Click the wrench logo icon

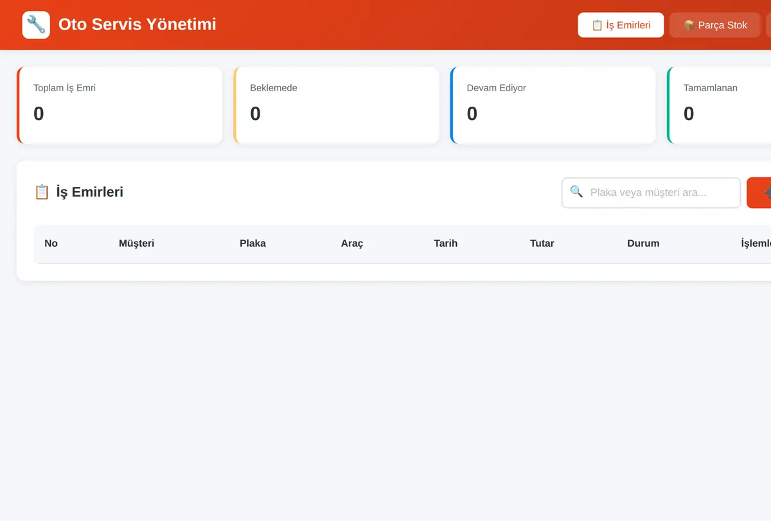coord(36,25)
